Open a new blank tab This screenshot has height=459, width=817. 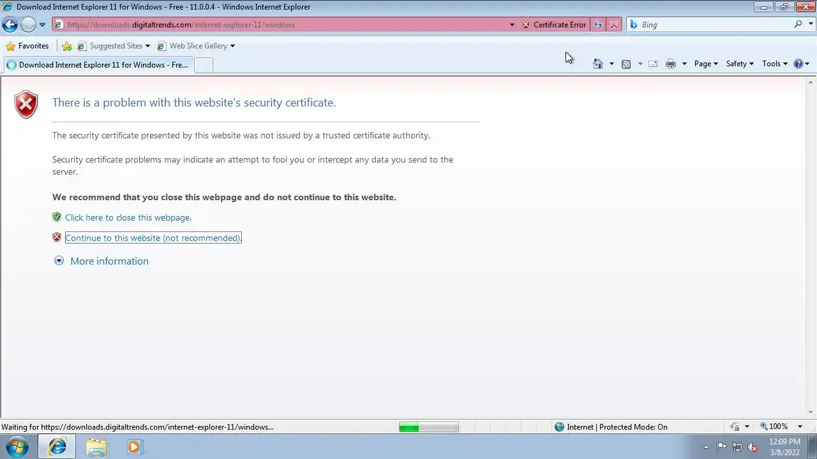point(203,65)
